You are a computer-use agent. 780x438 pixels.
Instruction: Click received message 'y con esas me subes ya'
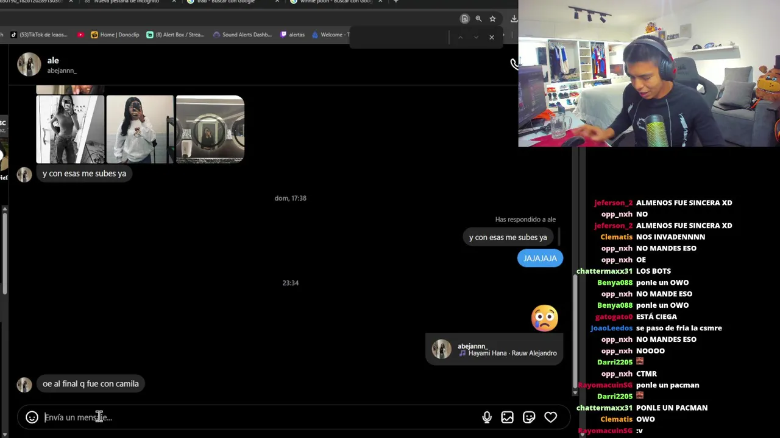pyautogui.click(x=84, y=173)
